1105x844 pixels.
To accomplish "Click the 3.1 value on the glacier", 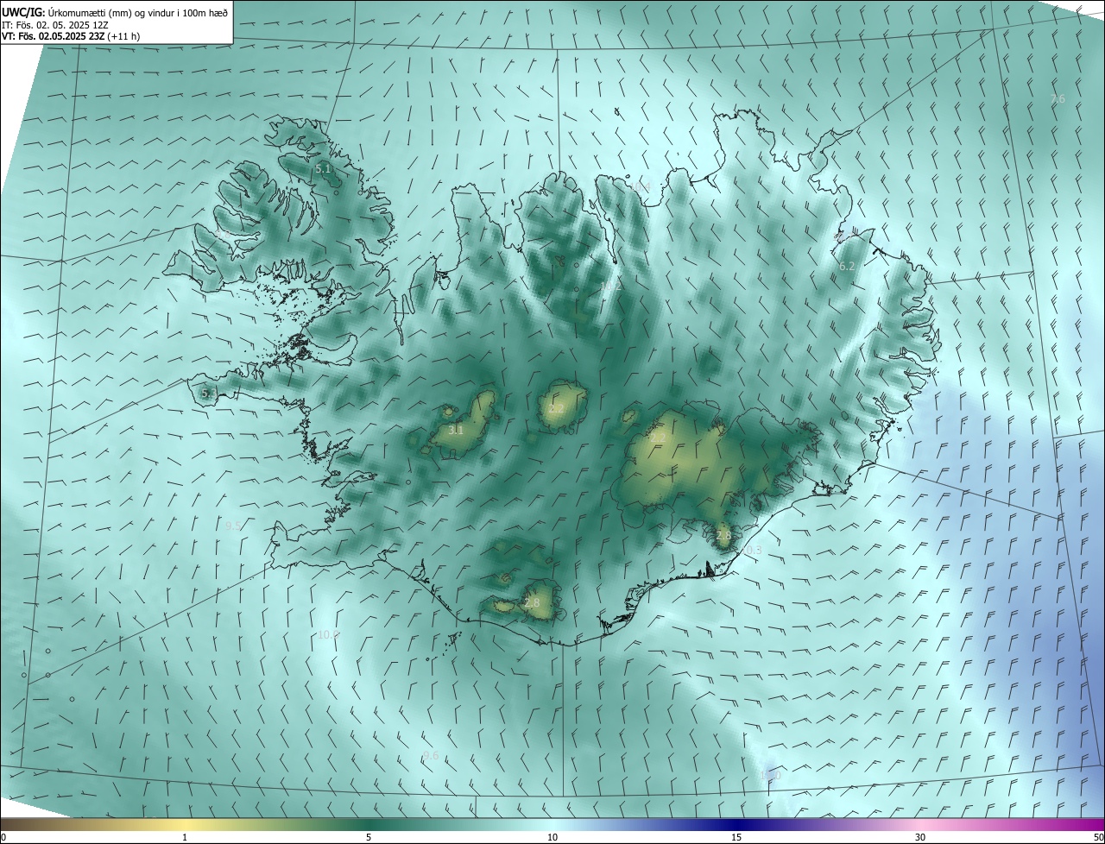I will [455, 430].
